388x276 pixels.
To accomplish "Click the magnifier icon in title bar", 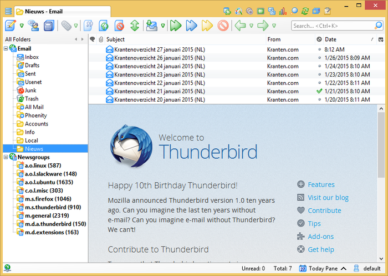I will [x=294, y=11].
